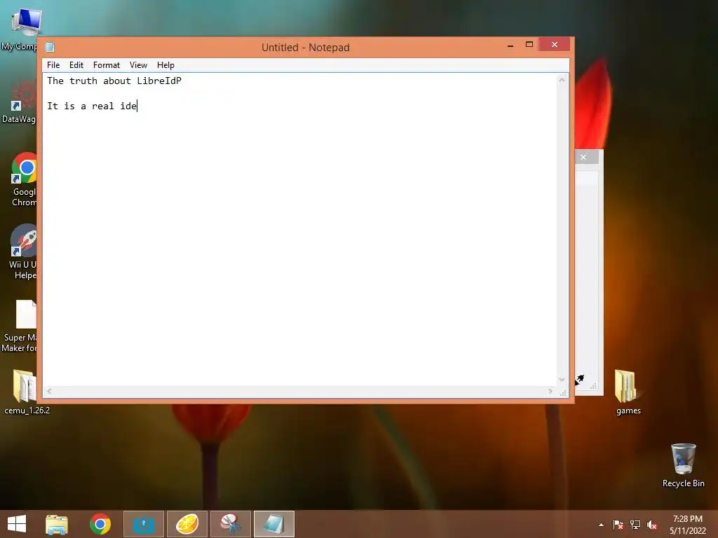Select the Wii U USB Helper desktop icon
Image resolution: width=718 pixels, height=538 pixels.
(23, 251)
